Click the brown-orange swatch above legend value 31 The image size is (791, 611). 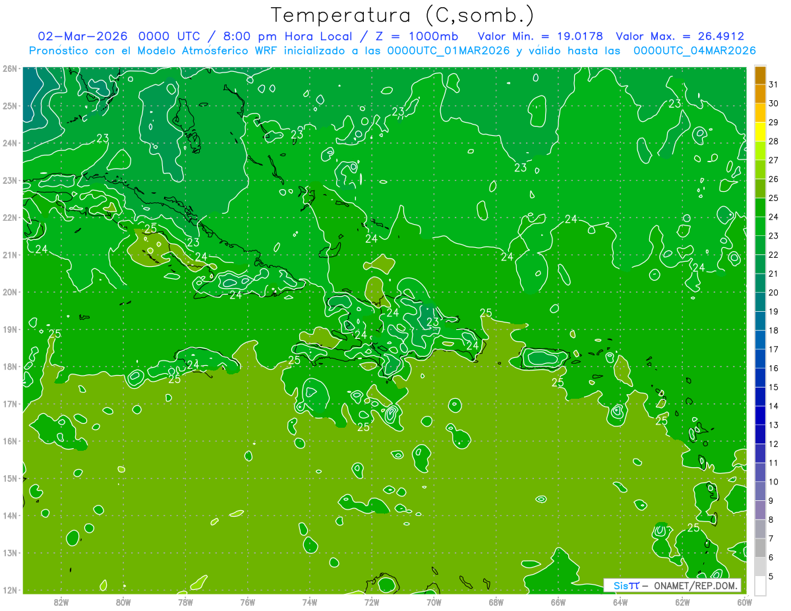click(x=760, y=75)
